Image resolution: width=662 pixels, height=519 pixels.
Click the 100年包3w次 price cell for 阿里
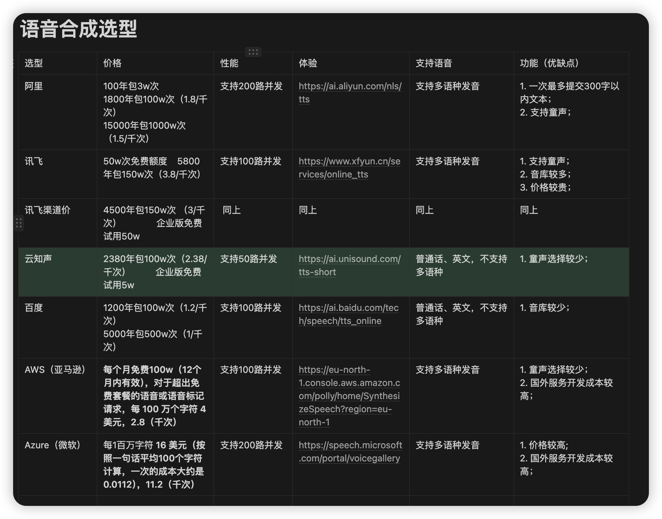pyautogui.click(x=155, y=112)
